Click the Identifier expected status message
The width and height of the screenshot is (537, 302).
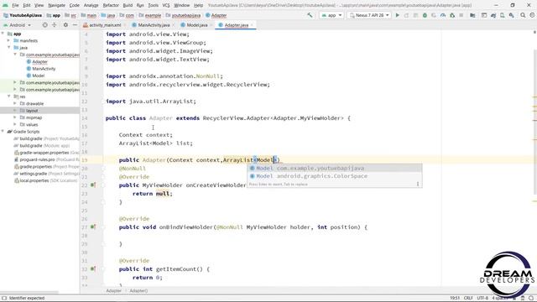27,299
